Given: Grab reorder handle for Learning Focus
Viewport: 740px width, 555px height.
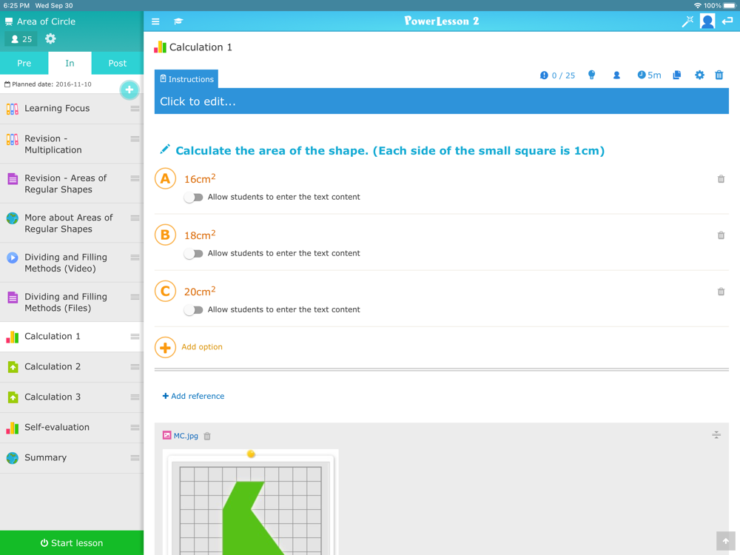Looking at the screenshot, I should [135, 109].
